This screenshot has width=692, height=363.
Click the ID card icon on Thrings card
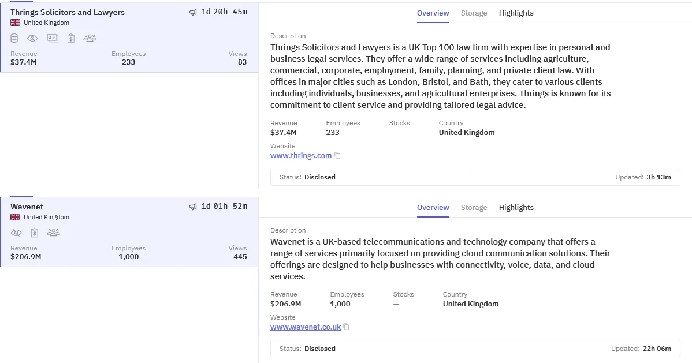(x=53, y=38)
